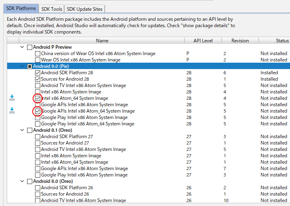This screenshot has width=290, height=206.
Task: Click 'Installed' status of Sources for Android 28
Action: pyautogui.click(x=269, y=79)
